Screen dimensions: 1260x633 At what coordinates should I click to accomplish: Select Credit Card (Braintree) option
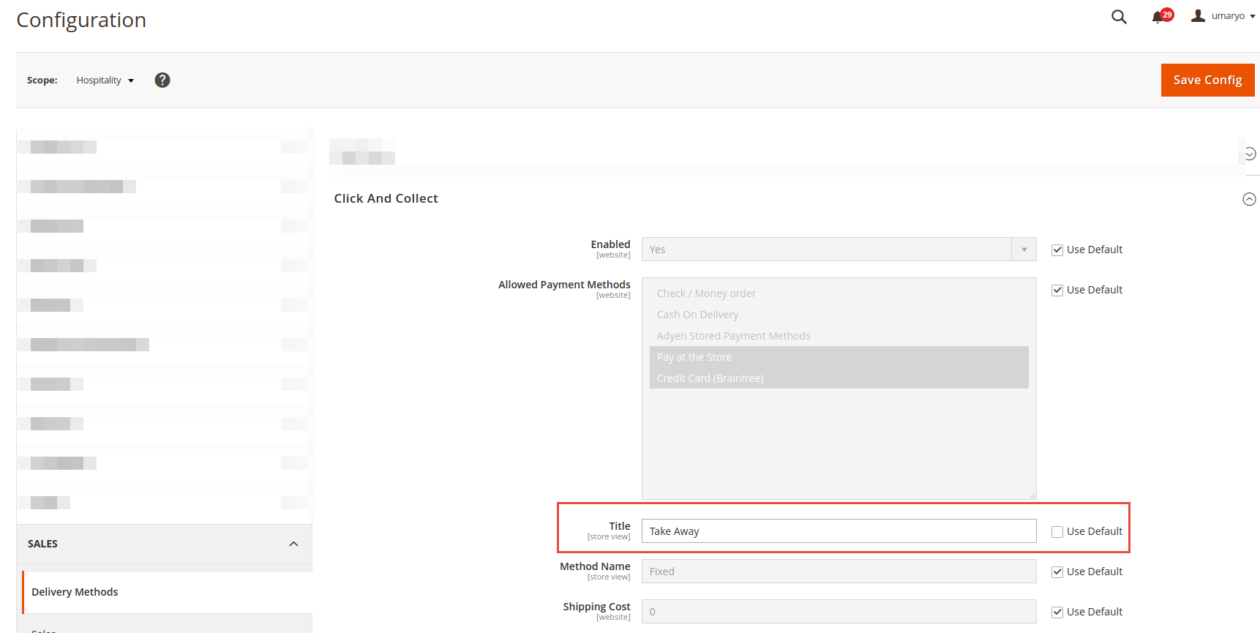click(x=710, y=378)
